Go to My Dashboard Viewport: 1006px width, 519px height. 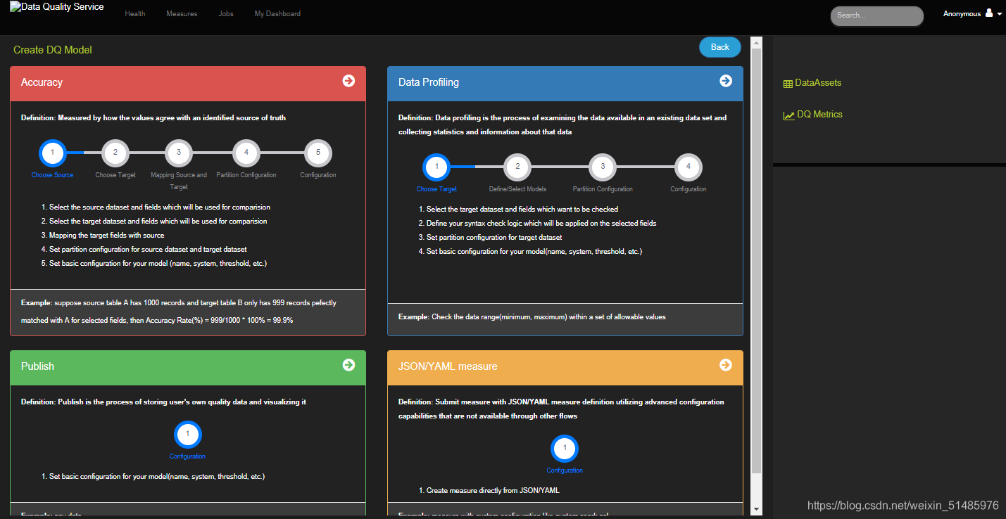point(277,14)
